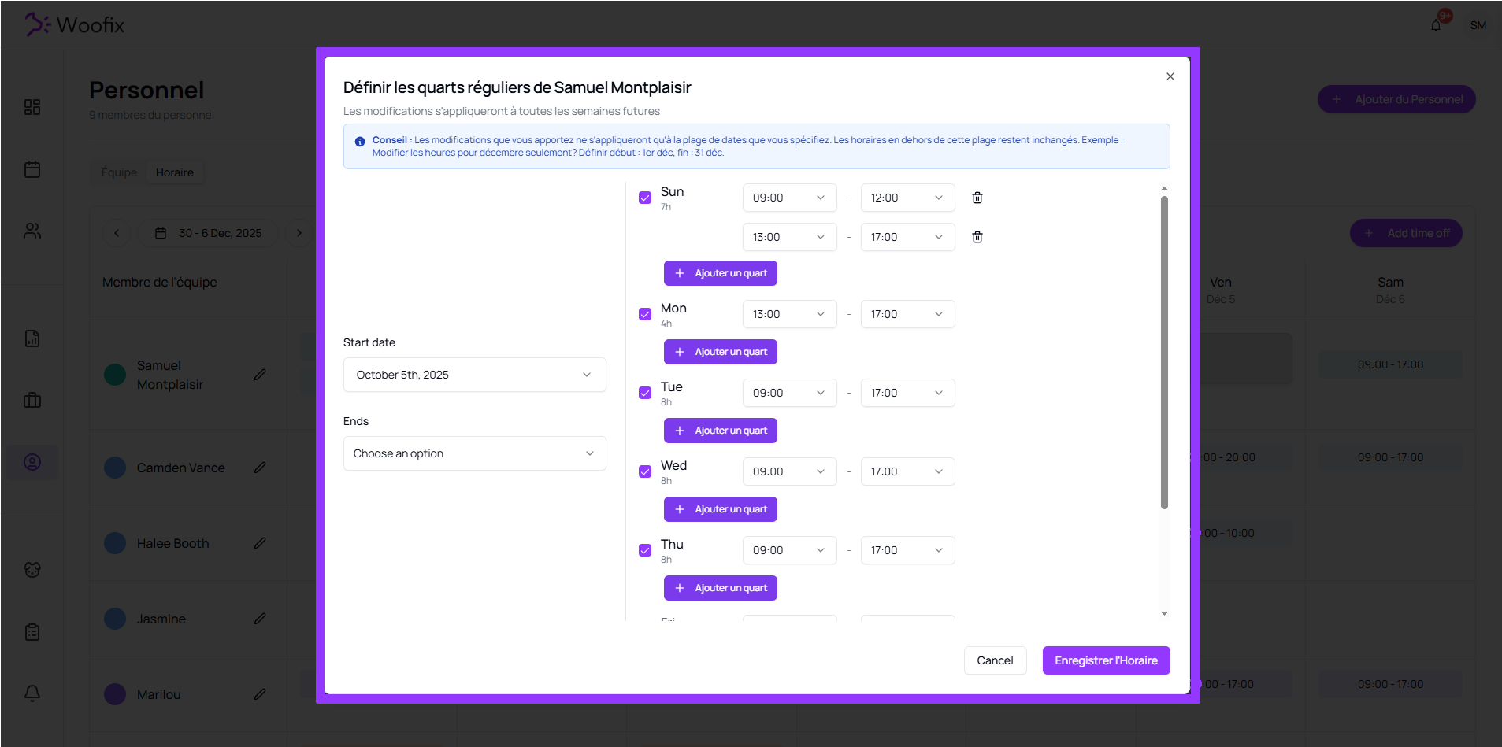
Task: Disable the Monday working day
Action: coord(645,314)
